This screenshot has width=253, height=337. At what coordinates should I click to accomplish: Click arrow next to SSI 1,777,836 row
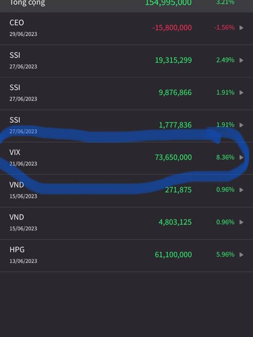(242, 125)
